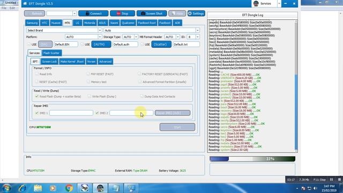Toggle the Write Flash (Dump) checkbox

click(90, 96)
